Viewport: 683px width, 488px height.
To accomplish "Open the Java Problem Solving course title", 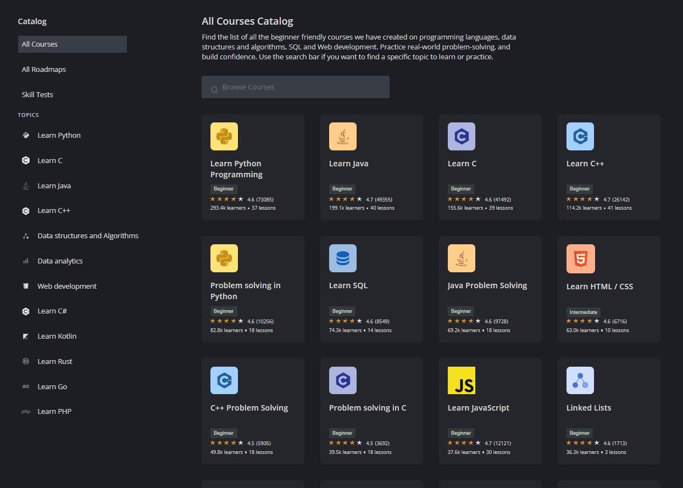I will point(487,285).
